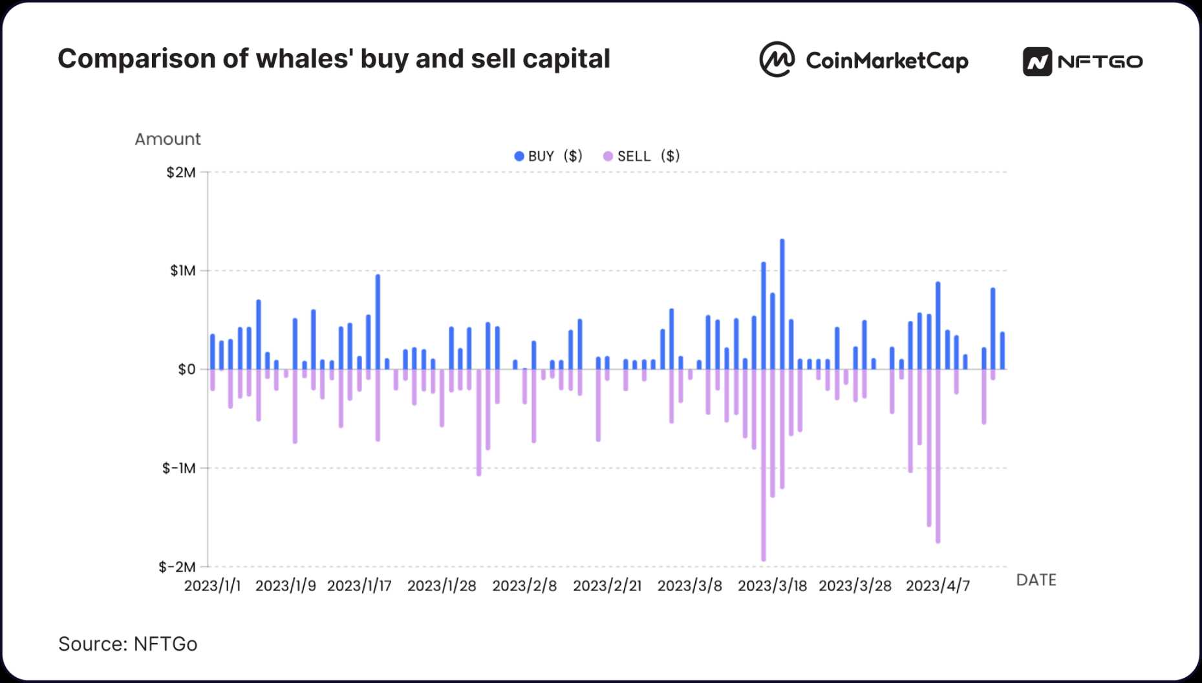Viewport: 1202px width, 683px height.
Task: Click the chart title about whales' capital
Action: pyautogui.click(x=334, y=58)
